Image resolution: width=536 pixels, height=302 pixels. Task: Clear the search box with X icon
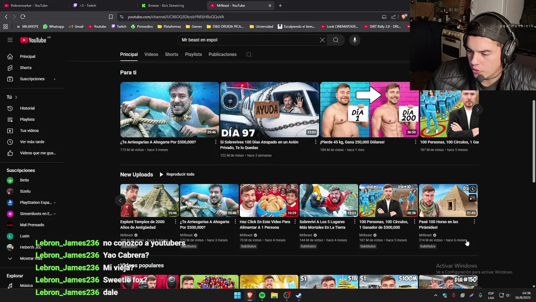tap(322, 40)
